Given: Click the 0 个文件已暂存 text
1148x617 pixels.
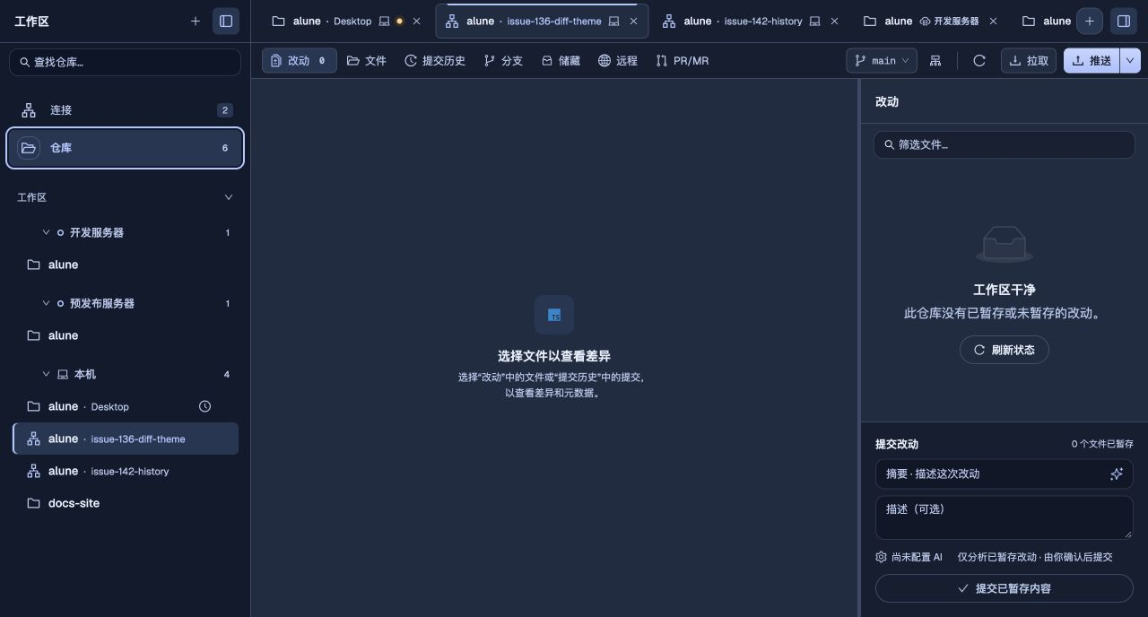Looking at the screenshot, I should (x=1102, y=444).
